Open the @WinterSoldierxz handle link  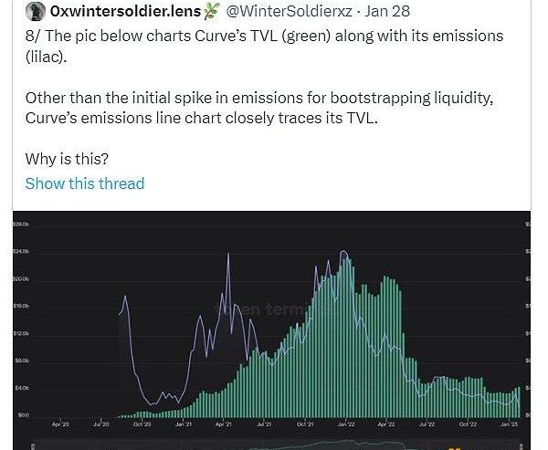tap(289, 11)
